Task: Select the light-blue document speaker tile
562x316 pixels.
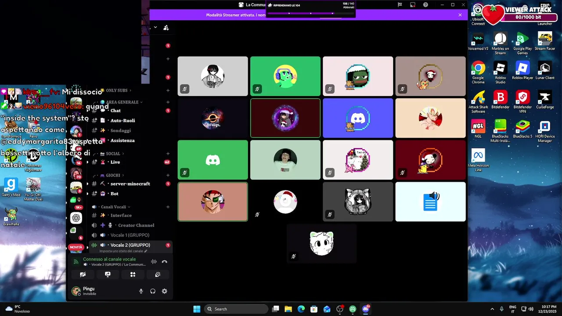Action: pos(430,202)
